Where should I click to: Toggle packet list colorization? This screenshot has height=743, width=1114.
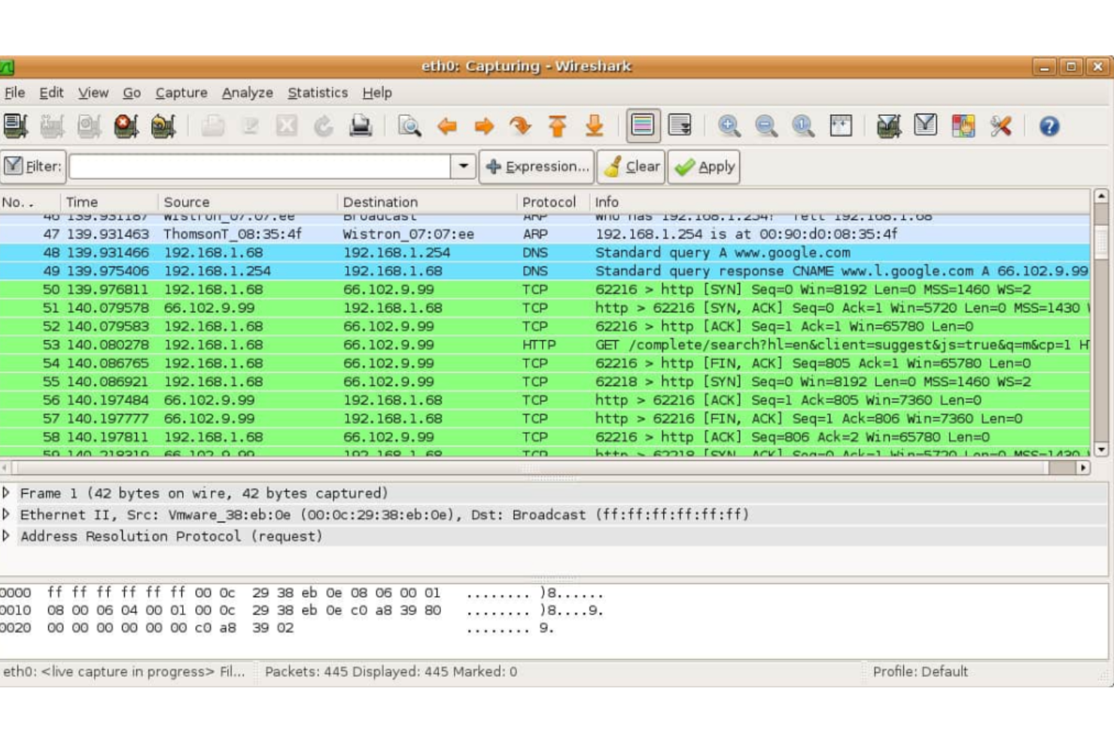644,126
